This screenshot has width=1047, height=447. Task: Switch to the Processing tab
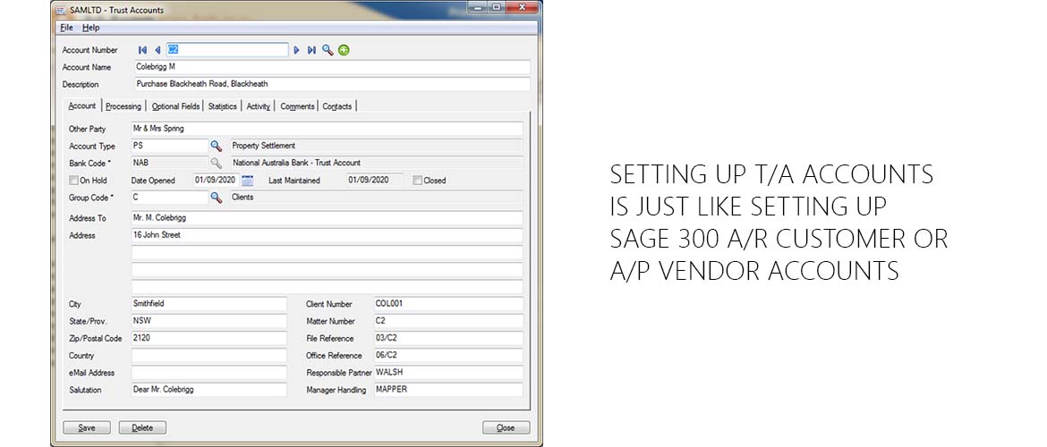click(x=123, y=106)
